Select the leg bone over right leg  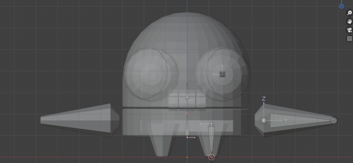coord(211,140)
